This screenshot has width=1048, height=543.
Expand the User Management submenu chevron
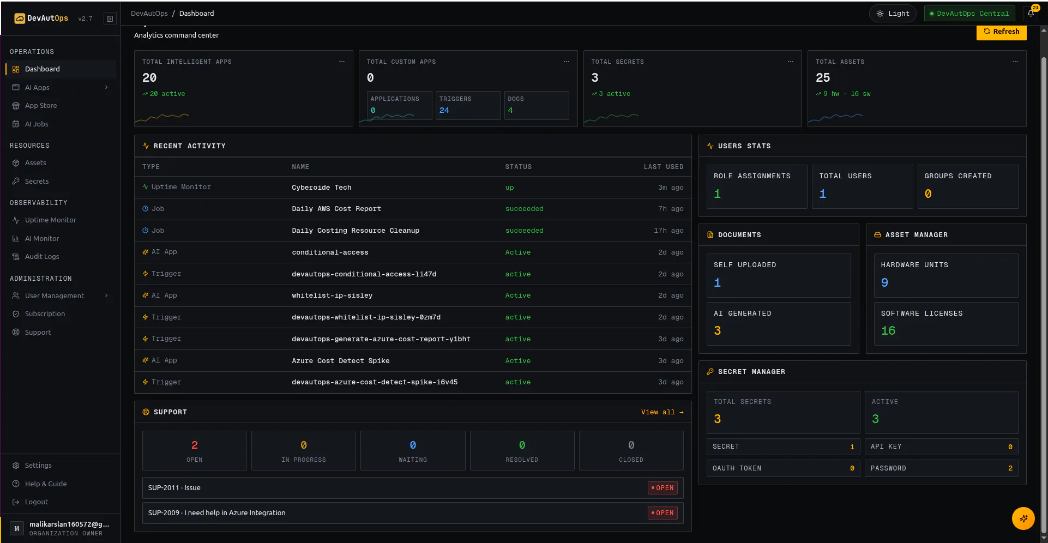click(106, 296)
